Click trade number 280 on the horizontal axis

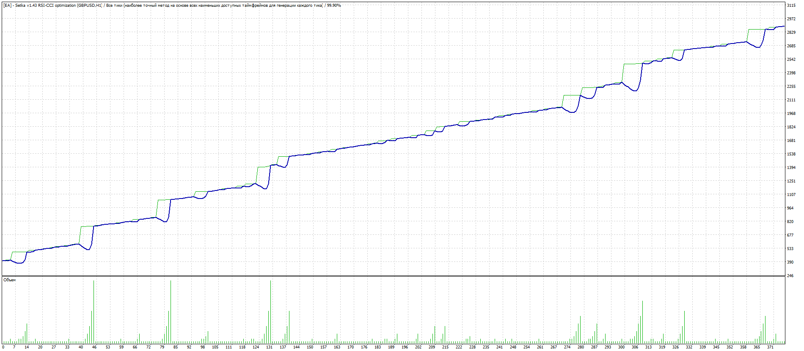(581, 347)
